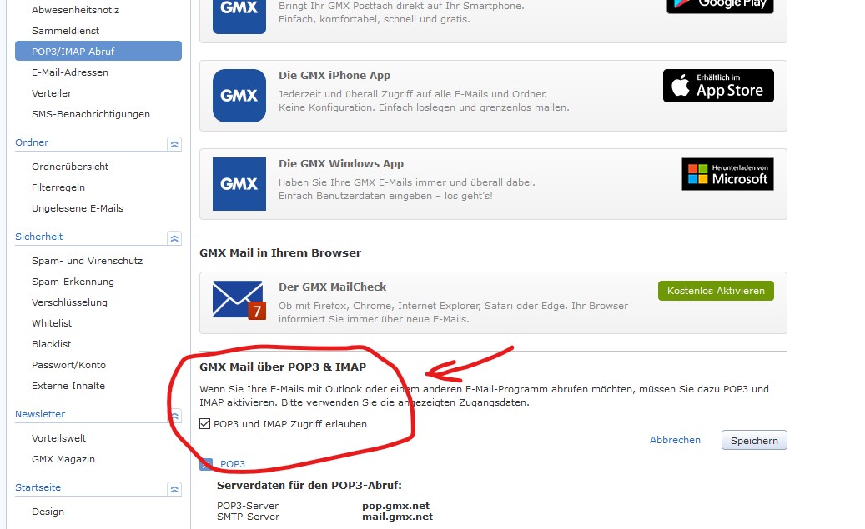Go to Spam-Erkennung
Image resolution: width=865 pixels, height=529 pixels.
point(73,282)
